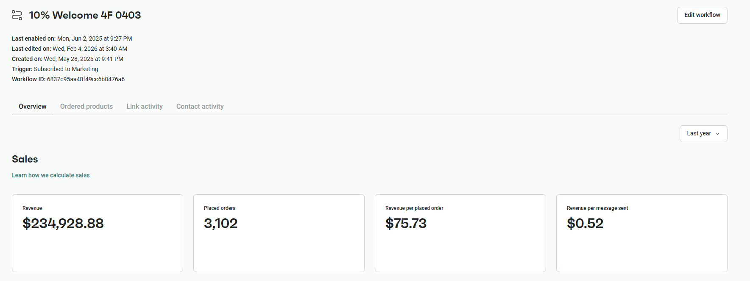Click the Revenue per message sent card
Viewport: 750px width, 281px height.
[x=641, y=233]
